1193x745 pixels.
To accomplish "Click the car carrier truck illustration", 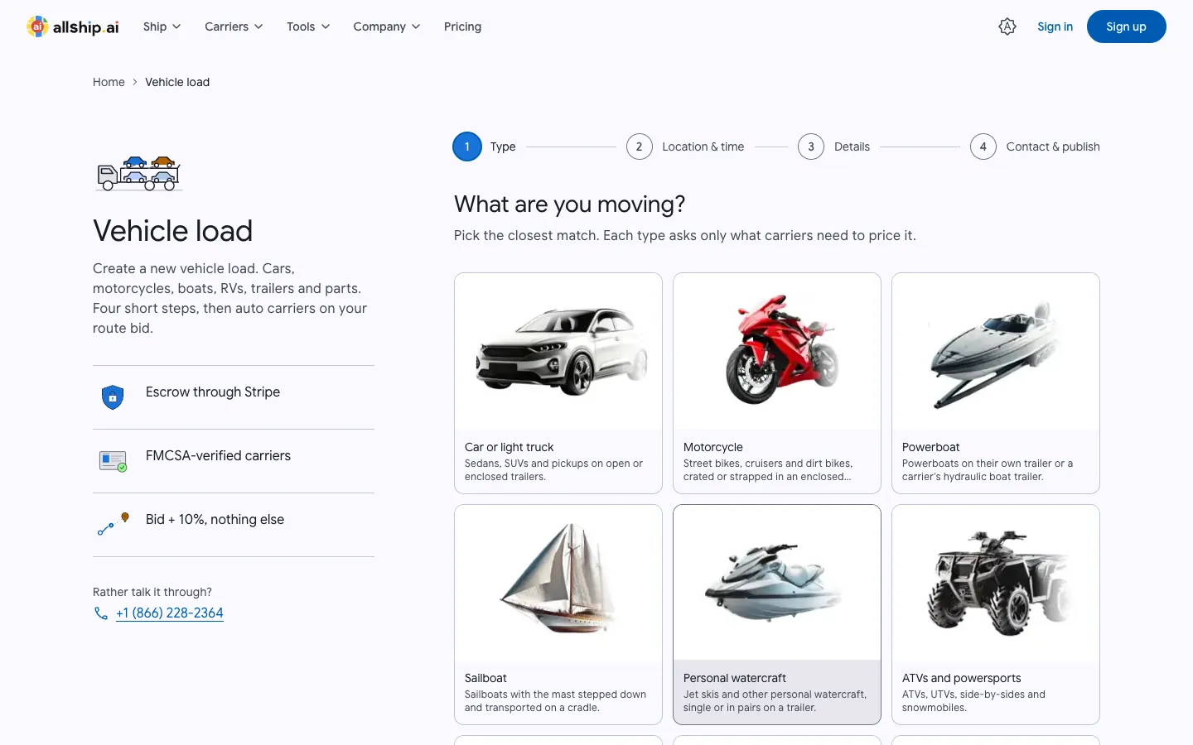I will coord(139,174).
